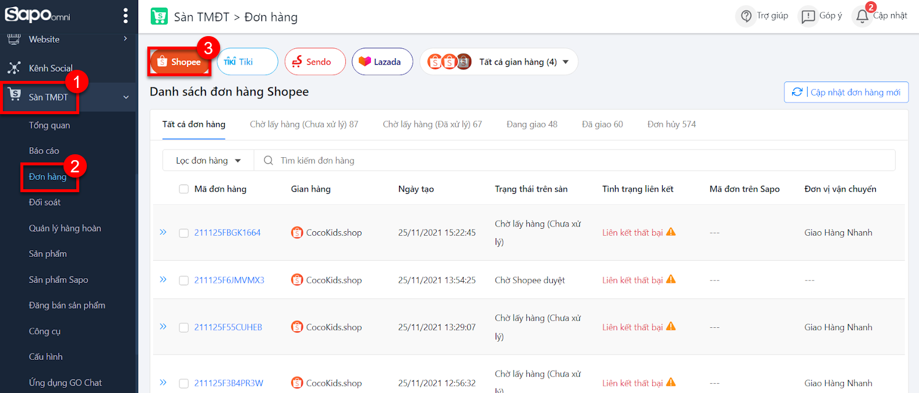Open order link 211125FBGK1664

227,232
